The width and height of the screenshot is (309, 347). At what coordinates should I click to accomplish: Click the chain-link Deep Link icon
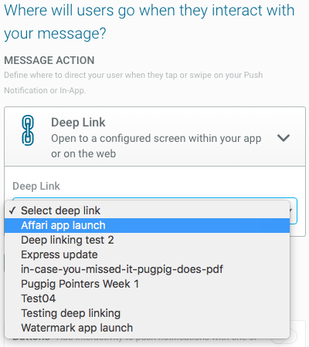[x=28, y=130]
